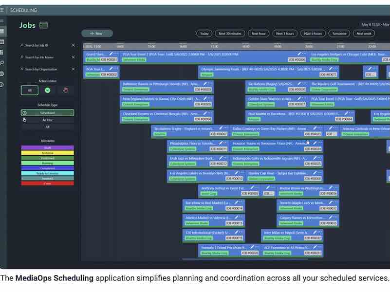Select the All schedule type option

click(46, 126)
